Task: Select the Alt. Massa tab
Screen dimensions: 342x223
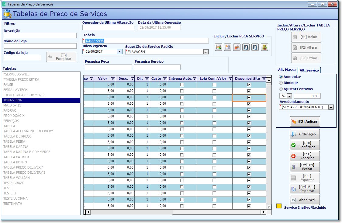Action: (x=287, y=70)
